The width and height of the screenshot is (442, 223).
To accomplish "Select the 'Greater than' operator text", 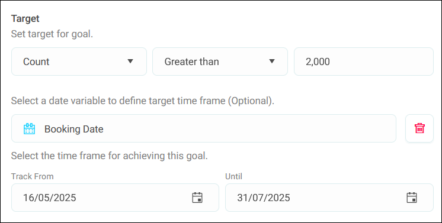I will pyautogui.click(x=192, y=62).
